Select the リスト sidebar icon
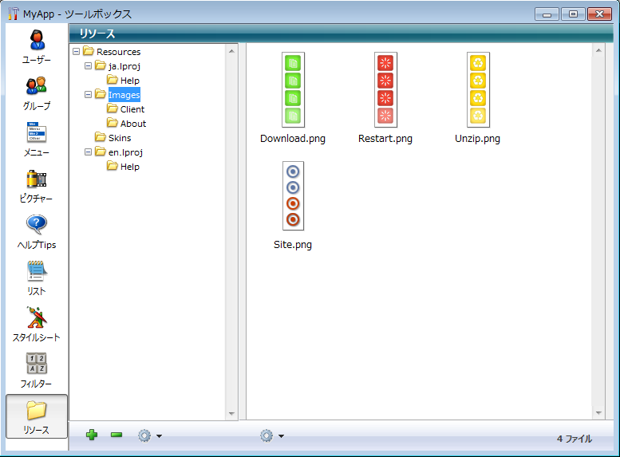Image resolution: width=620 pixels, height=457 pixels. (37, 278)
